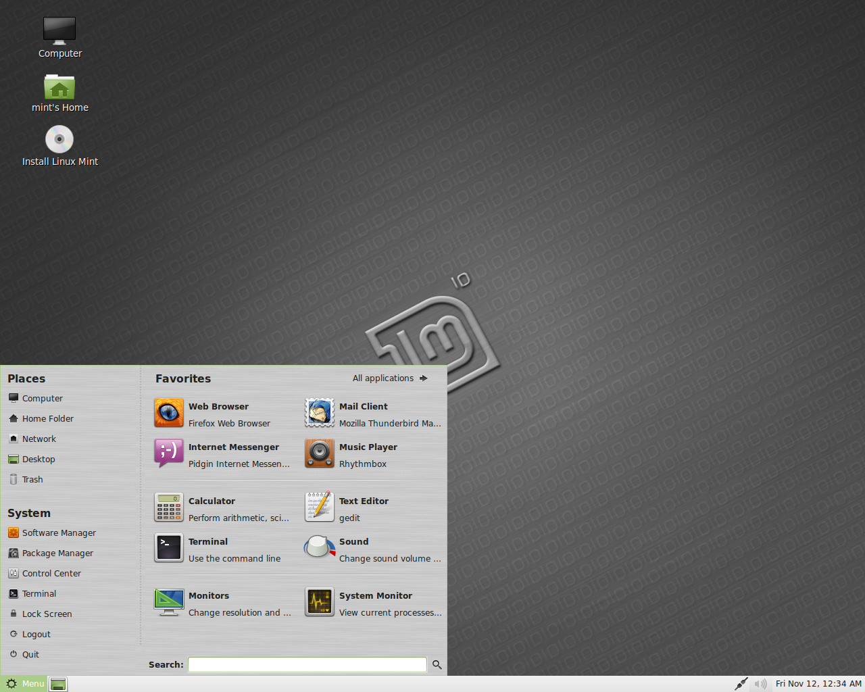The image size is (865, 692).
Task: Select the mint's Home desktop icon
Action: pyautogui.click(x=59, y=86)
